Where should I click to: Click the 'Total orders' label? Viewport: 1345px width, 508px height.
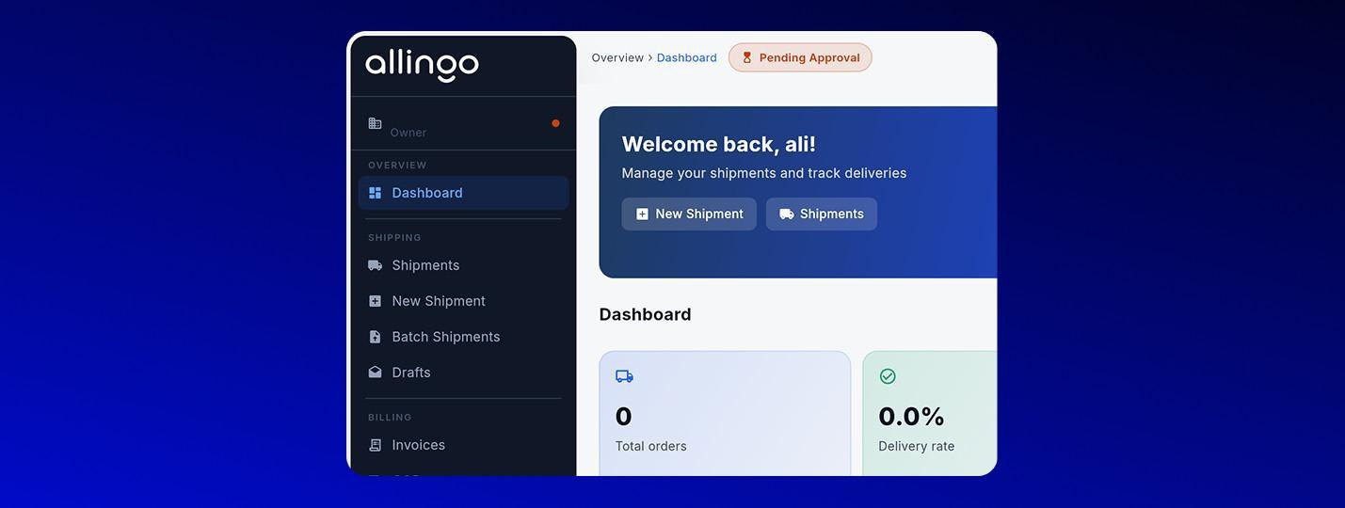coord(651,446)
